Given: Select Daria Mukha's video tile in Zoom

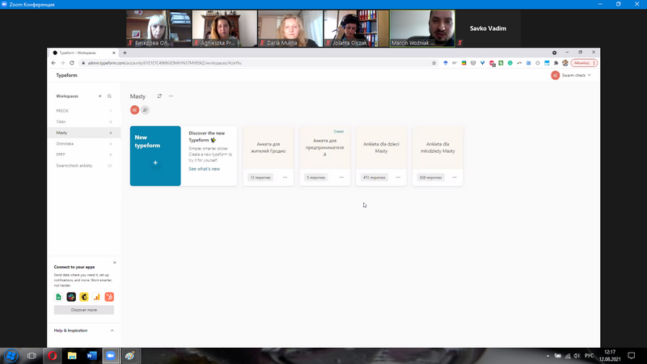Looking at the screenshot, I should click(x=290, y=28).
